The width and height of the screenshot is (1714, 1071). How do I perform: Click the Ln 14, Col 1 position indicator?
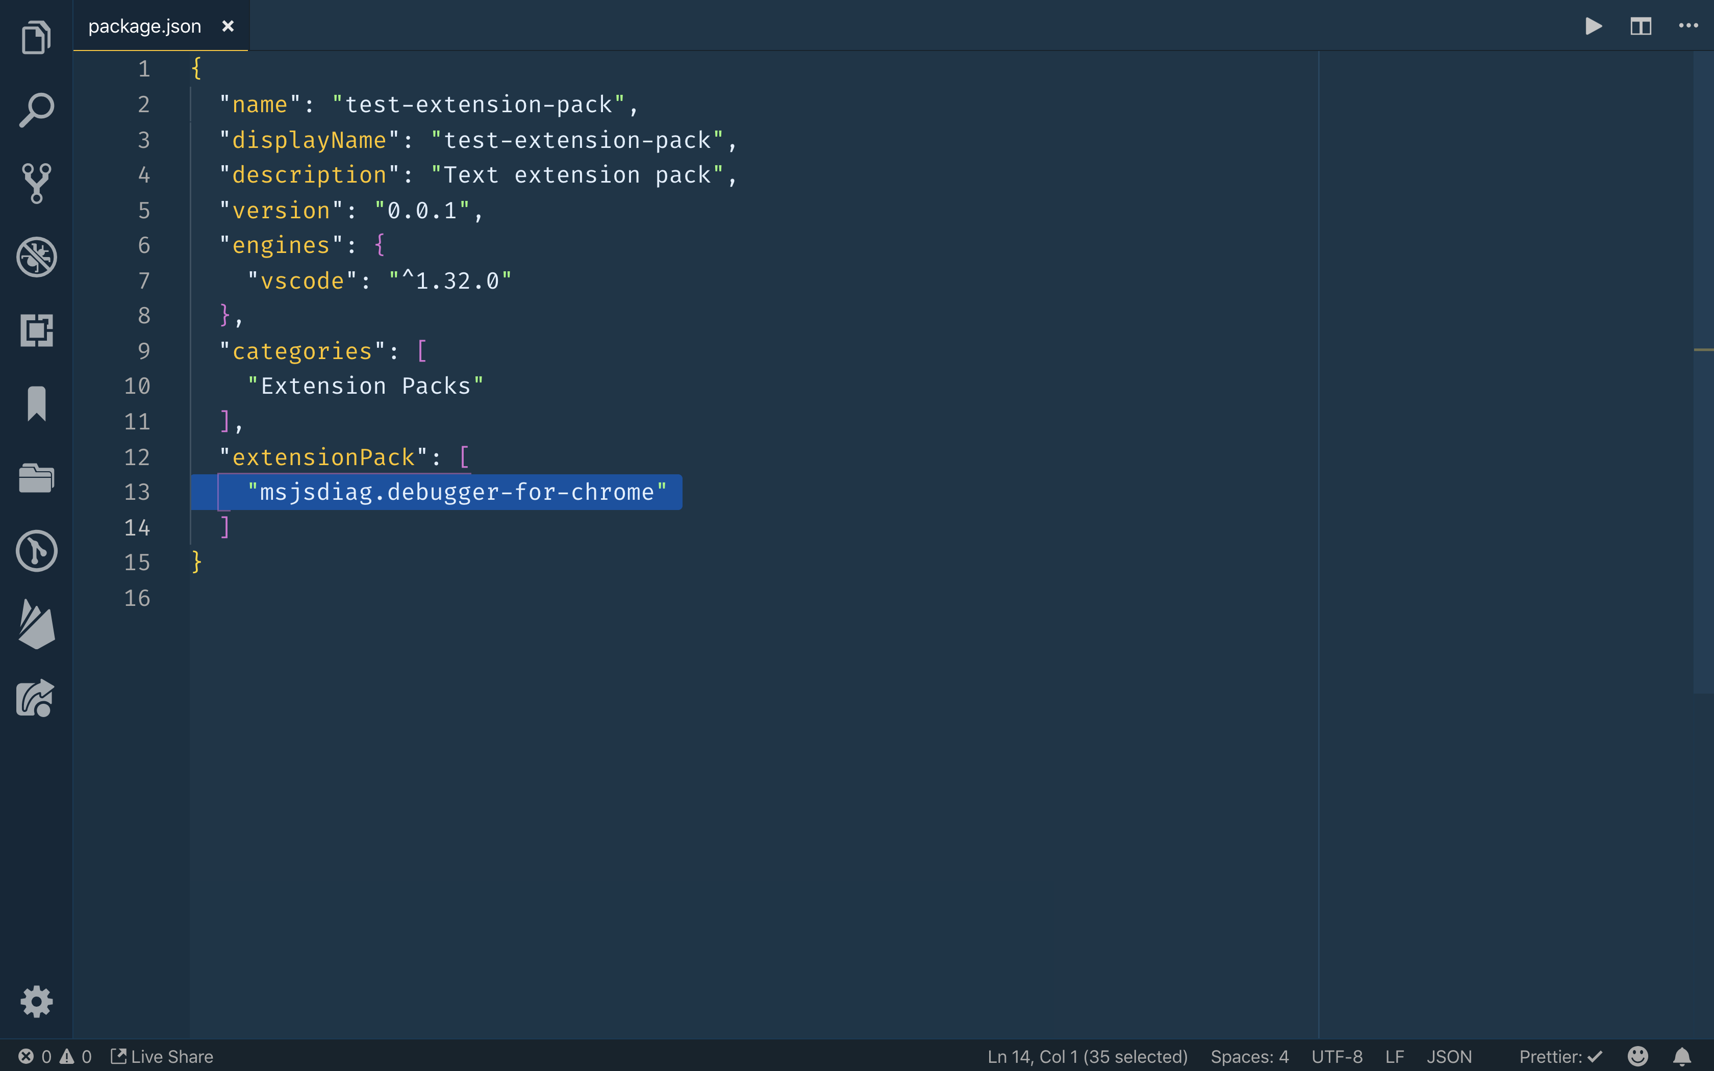coord(1087,1057)
